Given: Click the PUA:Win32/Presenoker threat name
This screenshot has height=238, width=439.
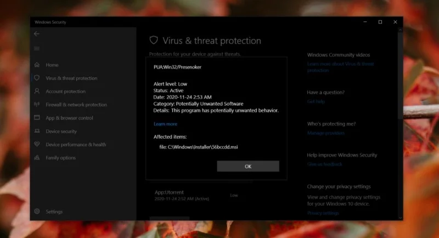Looking at the screenshot, I should (177, 67).
